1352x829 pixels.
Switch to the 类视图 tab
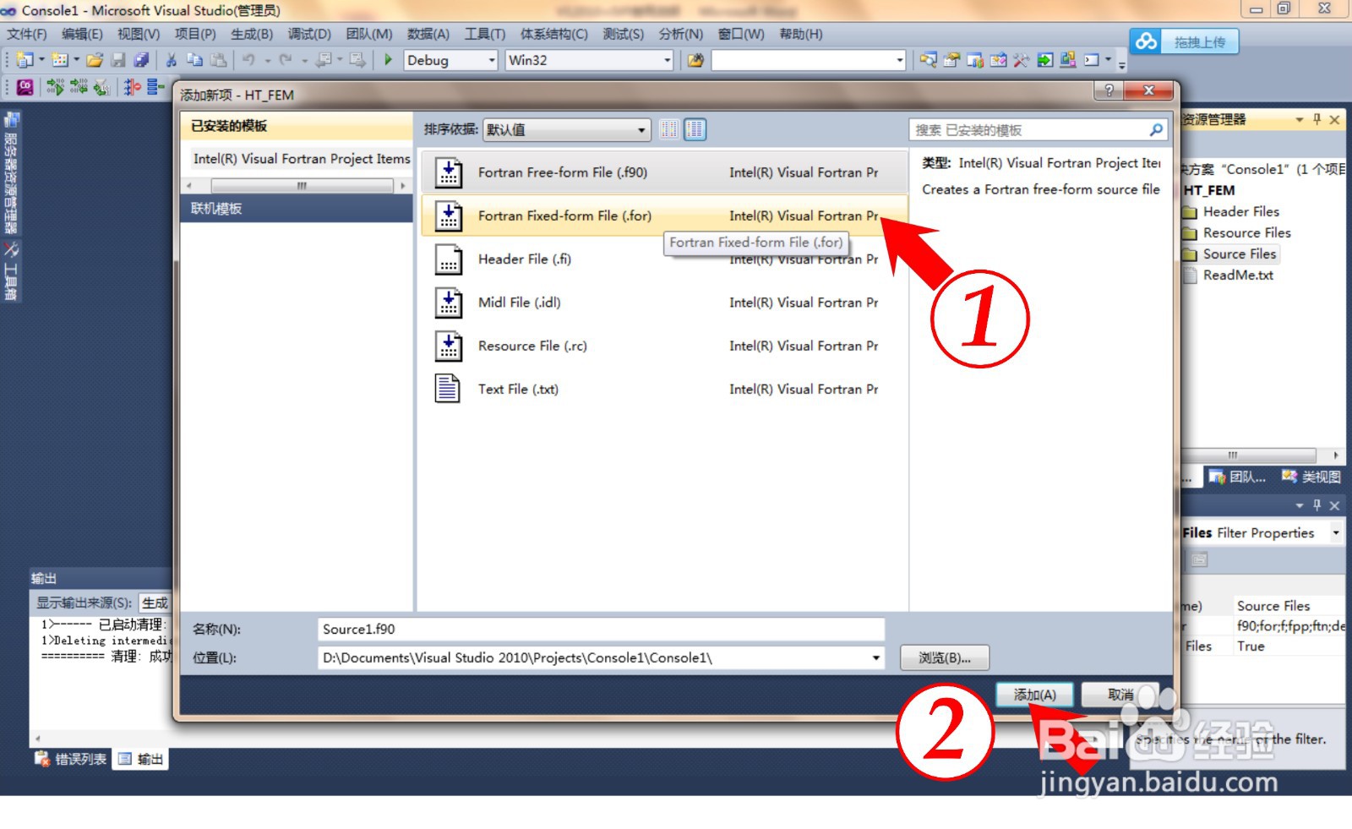pos(1311,477)
